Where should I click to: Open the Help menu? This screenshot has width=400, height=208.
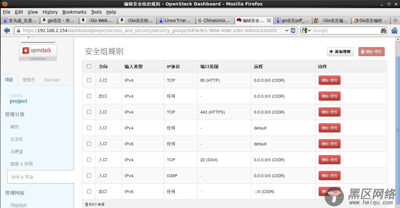[x=111, y=12]
